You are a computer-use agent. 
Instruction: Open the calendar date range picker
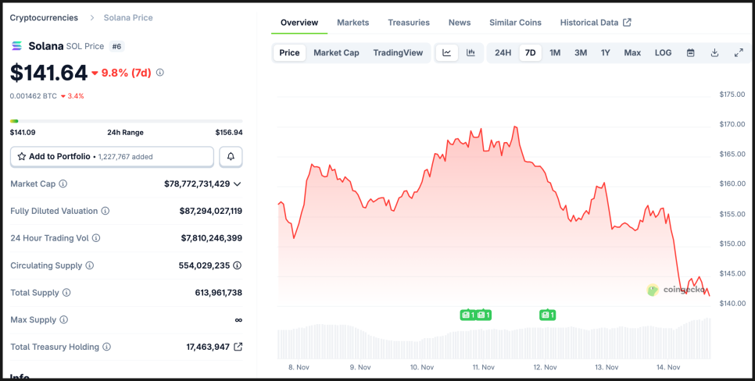tap(691, 53)
